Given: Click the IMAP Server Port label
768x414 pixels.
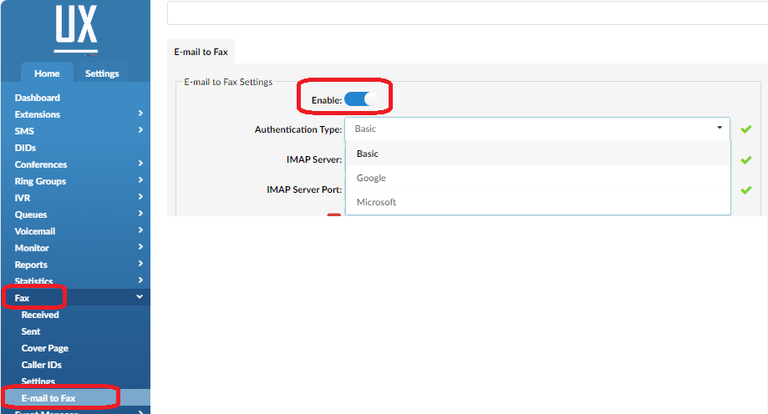Looking at the screenshot, I should (305, 189).
